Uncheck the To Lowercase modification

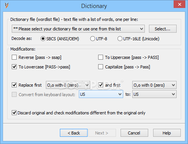coord(14,66)
